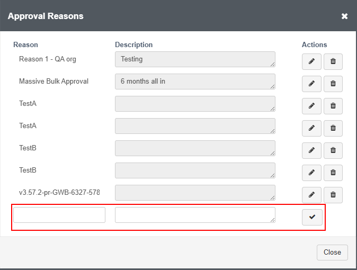Click trash icon for second TestA row

click(x=333, y=128)
